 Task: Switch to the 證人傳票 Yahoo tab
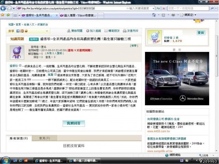point(78,15)
